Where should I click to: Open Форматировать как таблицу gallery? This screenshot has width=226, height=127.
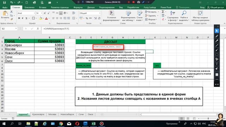point(128,16)
